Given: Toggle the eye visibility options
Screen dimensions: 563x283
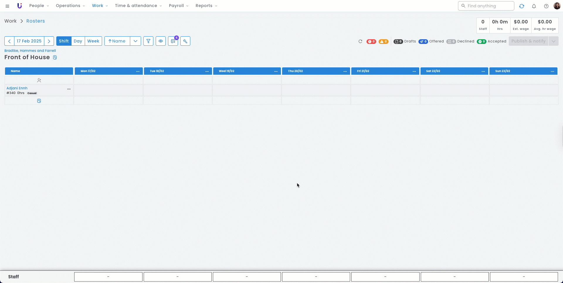Looking at the screenshot, I should click(x=161, y=41).
